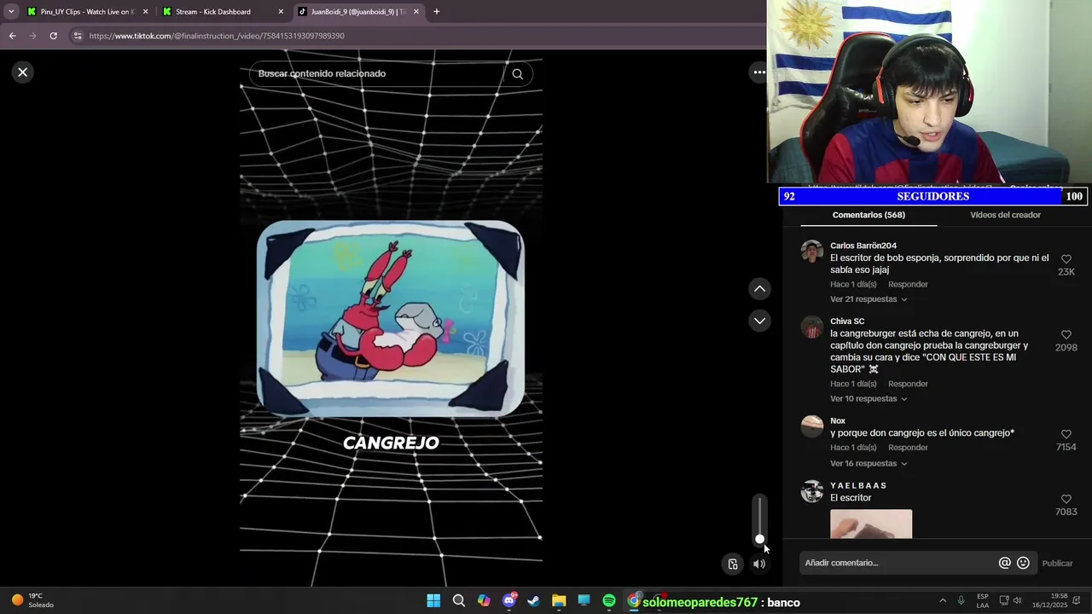Reply to Carlos Barrön204 via Responder
This screenshot has height=614, width=1092.
point(908,285)
